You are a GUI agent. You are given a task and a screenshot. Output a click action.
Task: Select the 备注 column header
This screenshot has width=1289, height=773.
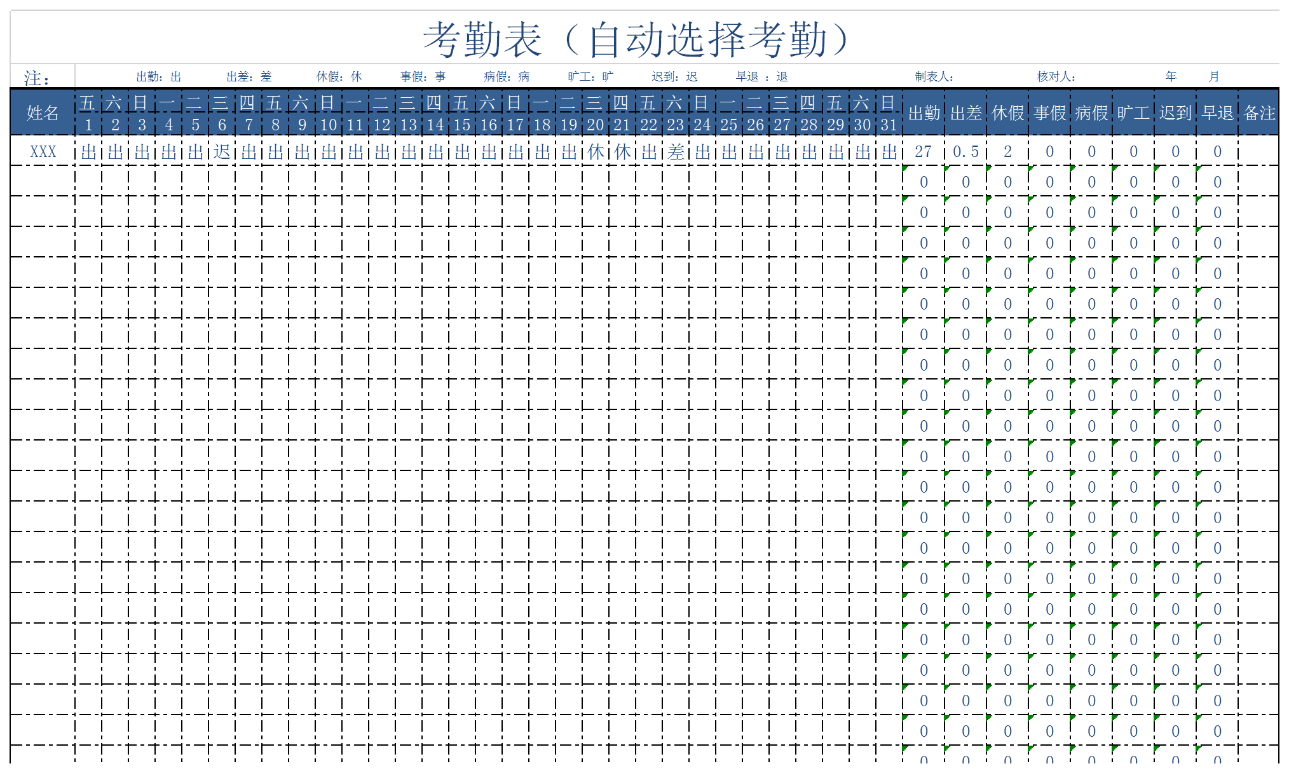point(1258,113)
